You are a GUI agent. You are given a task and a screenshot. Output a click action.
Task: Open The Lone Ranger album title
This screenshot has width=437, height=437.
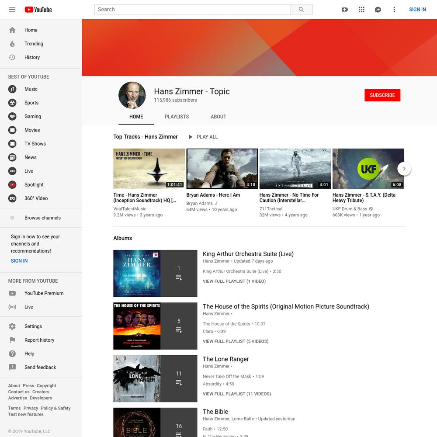226,359
